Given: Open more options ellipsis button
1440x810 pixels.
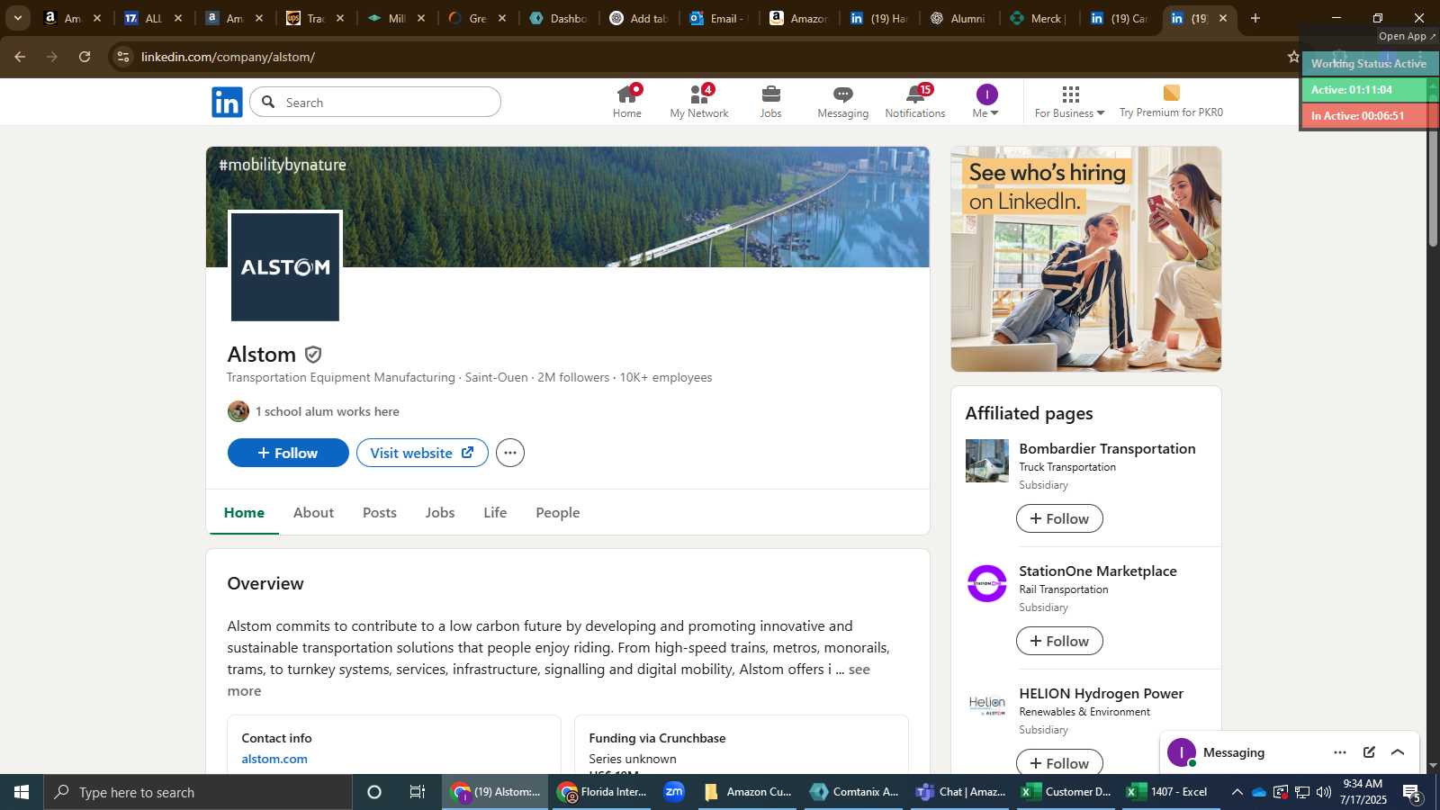Looking at the screenshot, I should [x=510, y=453].
